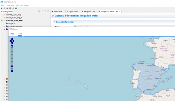Viewport: 175px width, 101px height.
Task: Open the Navigation panel view menu triangle
Action: tap(43, 11)
